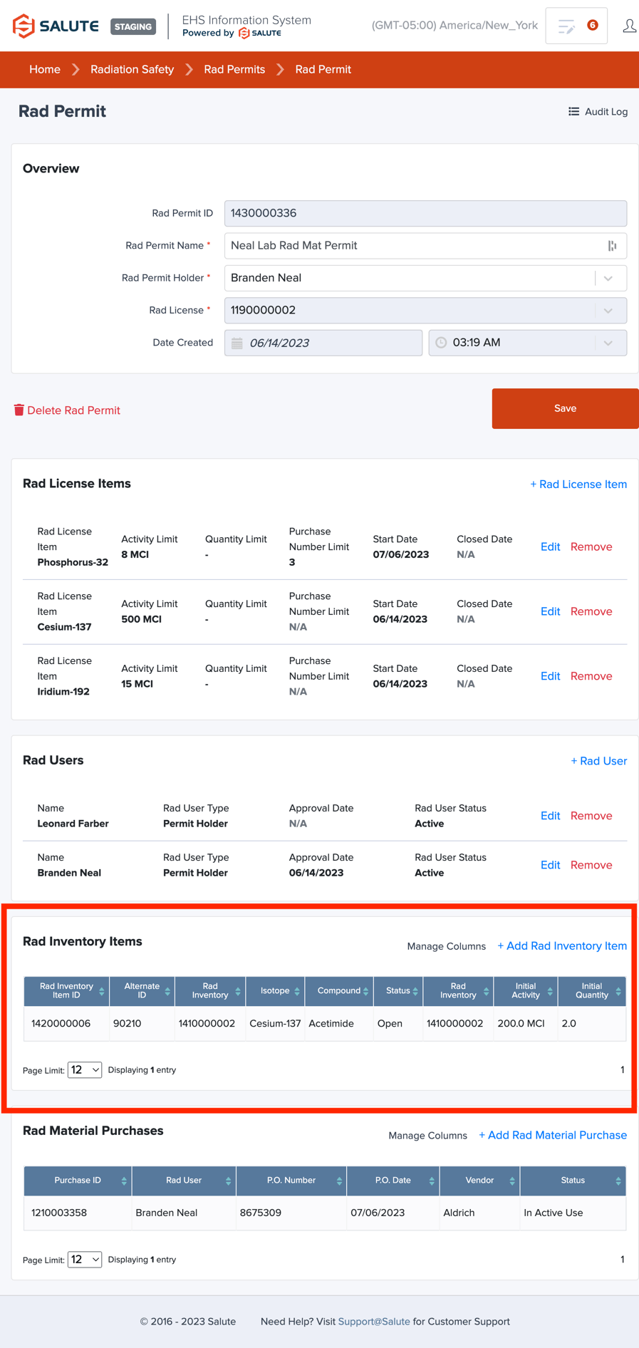The height and width of the screenshot is (1348, 639).
Task: Expand the Rad Permit Holder dropdown
Action: coord(608,278)
